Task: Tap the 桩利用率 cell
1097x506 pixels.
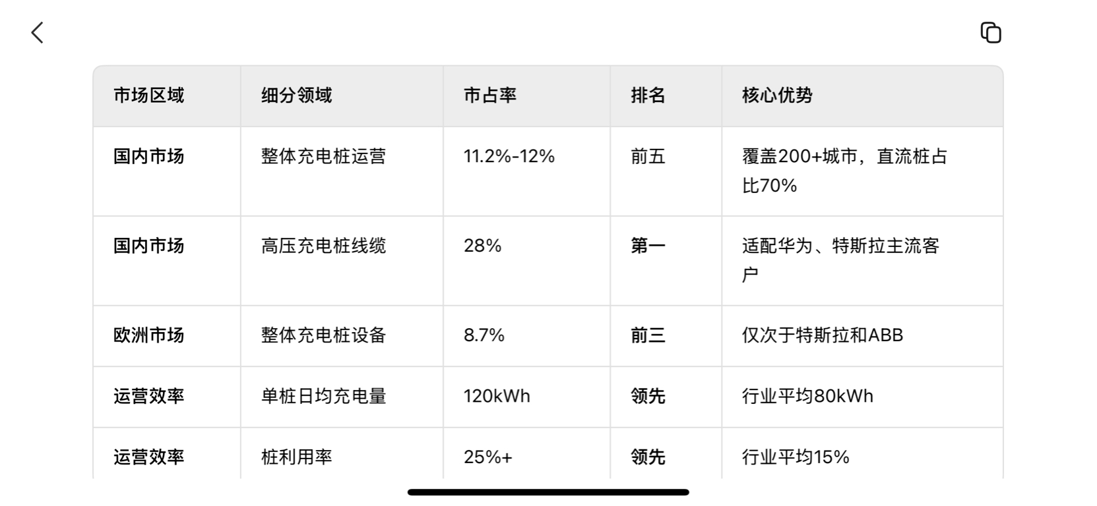Action: (x=296, y=457)
